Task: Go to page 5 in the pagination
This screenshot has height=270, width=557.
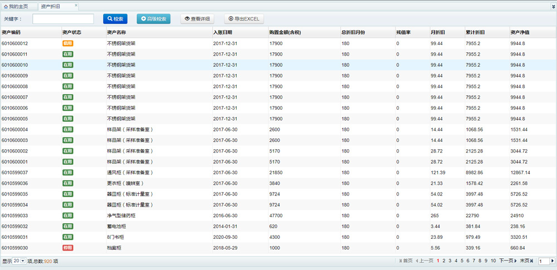Action: [462, 261]
